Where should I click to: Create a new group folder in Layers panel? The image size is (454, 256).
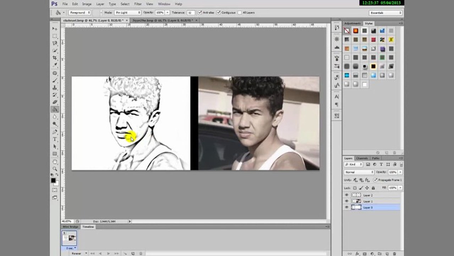click(x=380, y=254)
